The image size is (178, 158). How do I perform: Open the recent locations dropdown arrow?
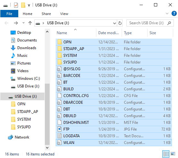[x=23, y=23]
